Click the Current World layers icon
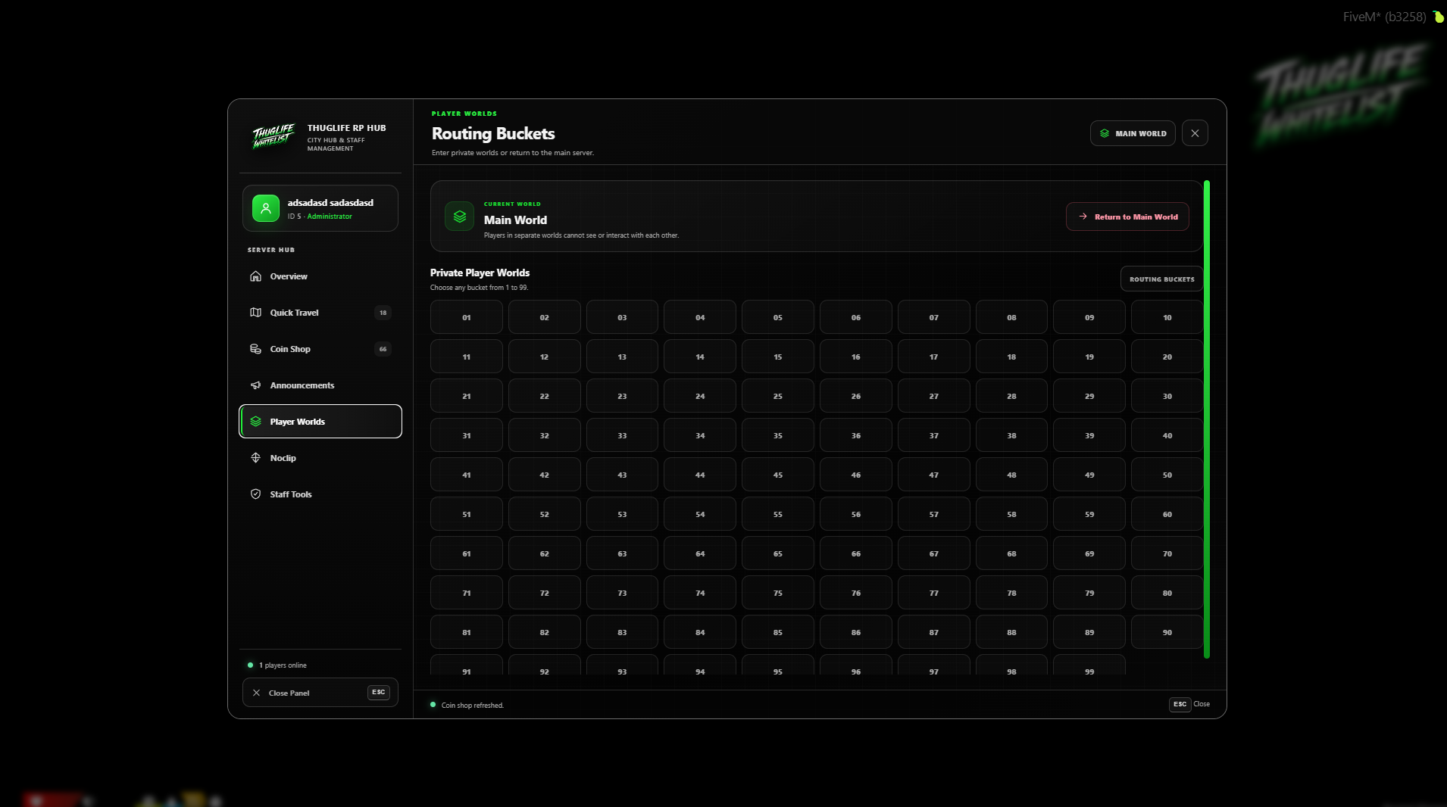1447x807 pixels. click(x=460, y=217)
